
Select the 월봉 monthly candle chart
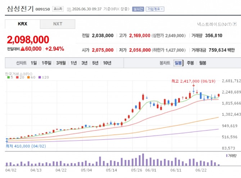click(x=203, y=63)
